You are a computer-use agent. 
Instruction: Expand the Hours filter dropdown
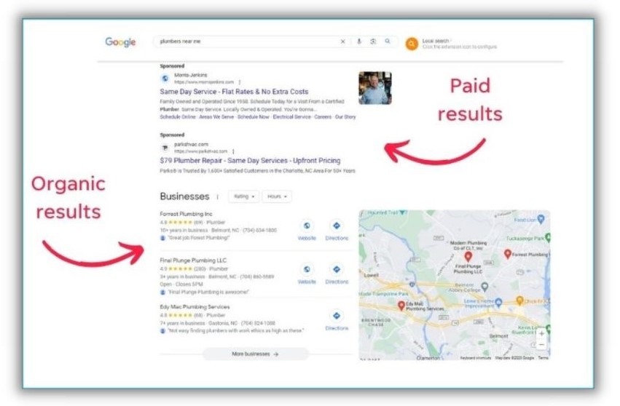(276, 196)
